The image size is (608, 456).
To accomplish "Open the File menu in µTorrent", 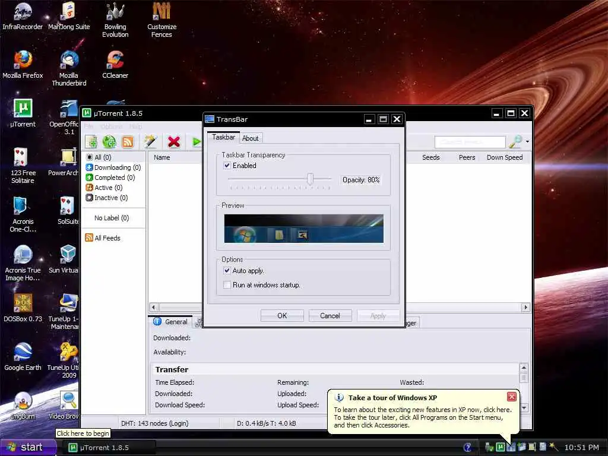I will [89, 126].
